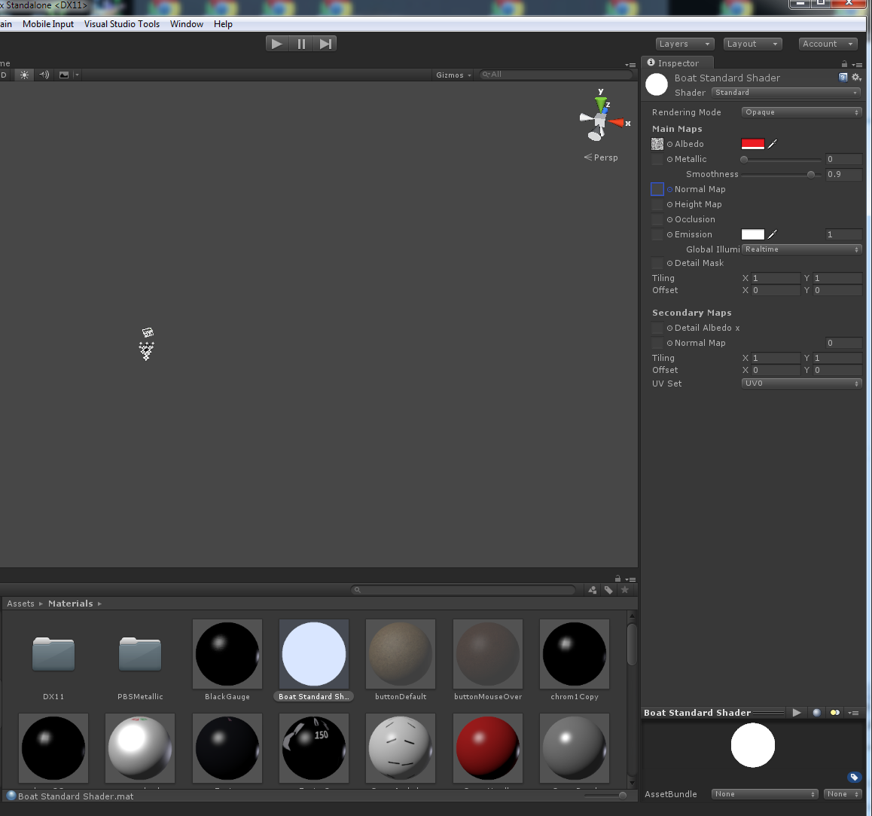872x816 pixels.
Task: Check the Detail Mask checkbox
Action: pyautogui.click(x=657, y=263)
